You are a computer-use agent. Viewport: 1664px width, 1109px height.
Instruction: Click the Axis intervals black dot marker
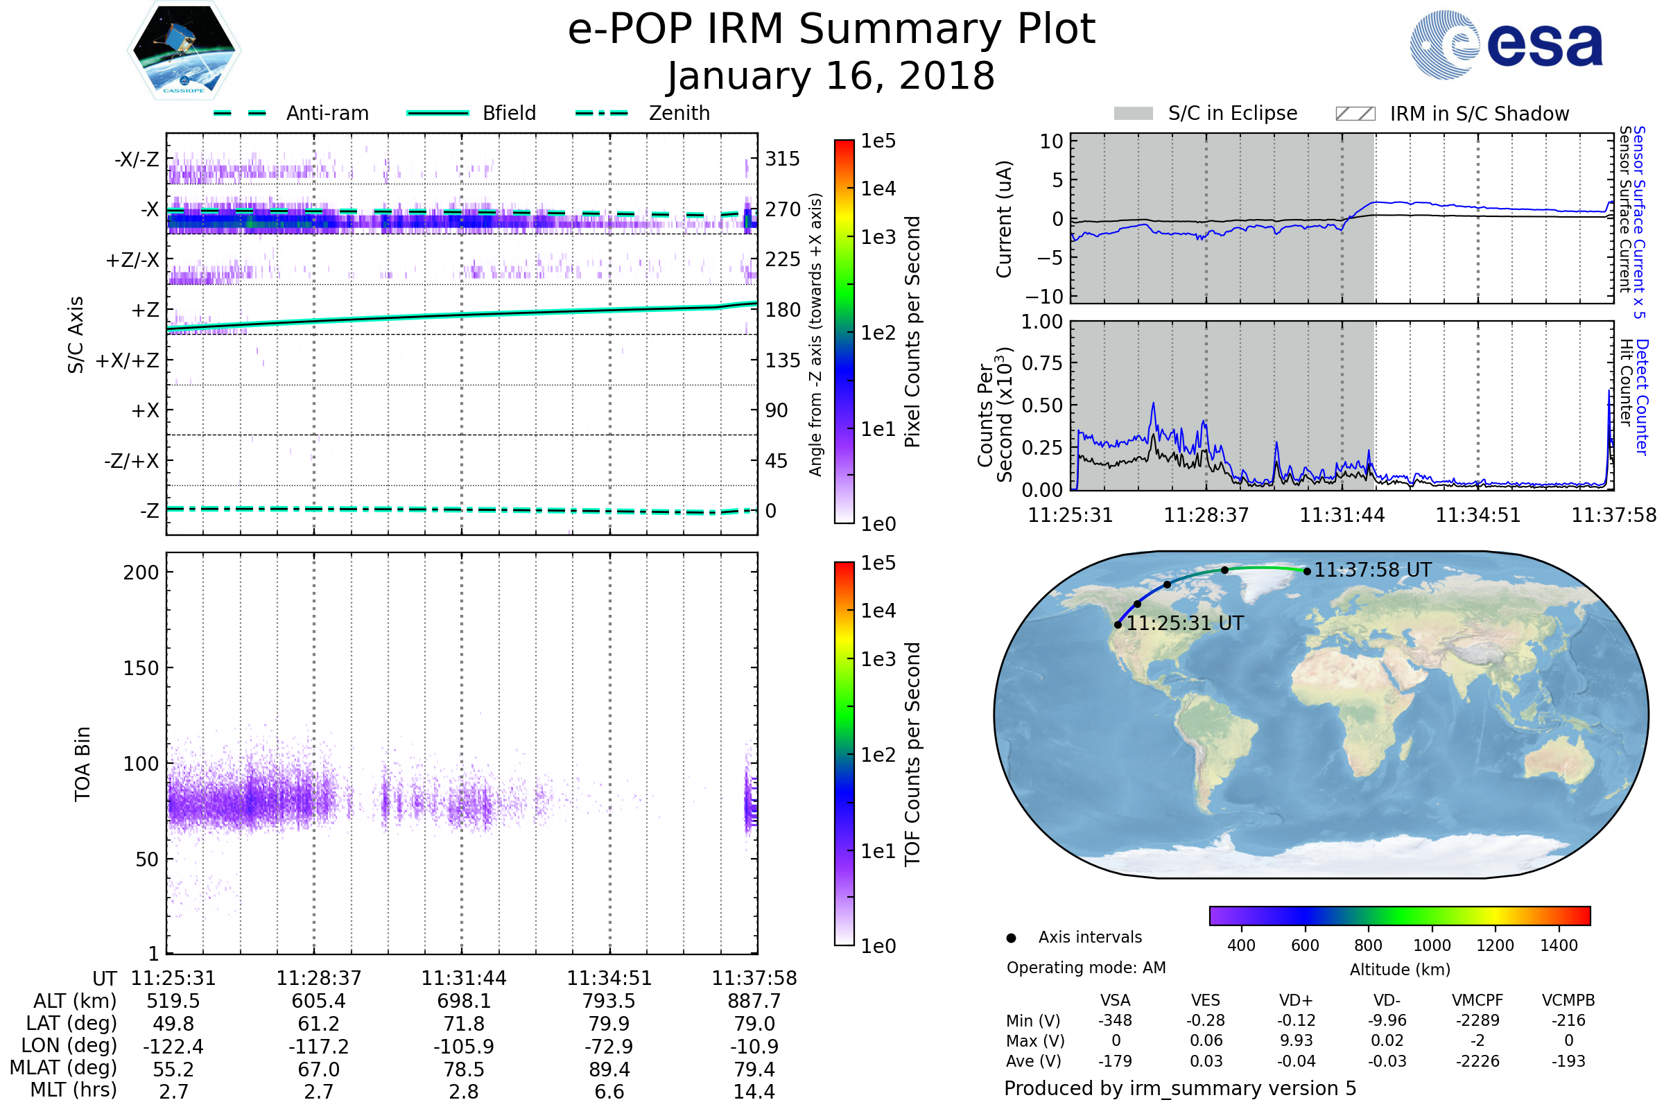tap(1011, 938)
